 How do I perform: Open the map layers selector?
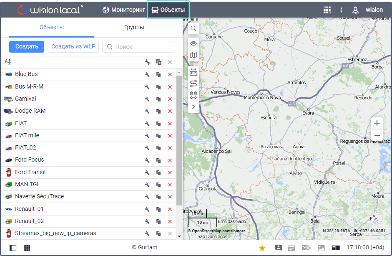193,55
